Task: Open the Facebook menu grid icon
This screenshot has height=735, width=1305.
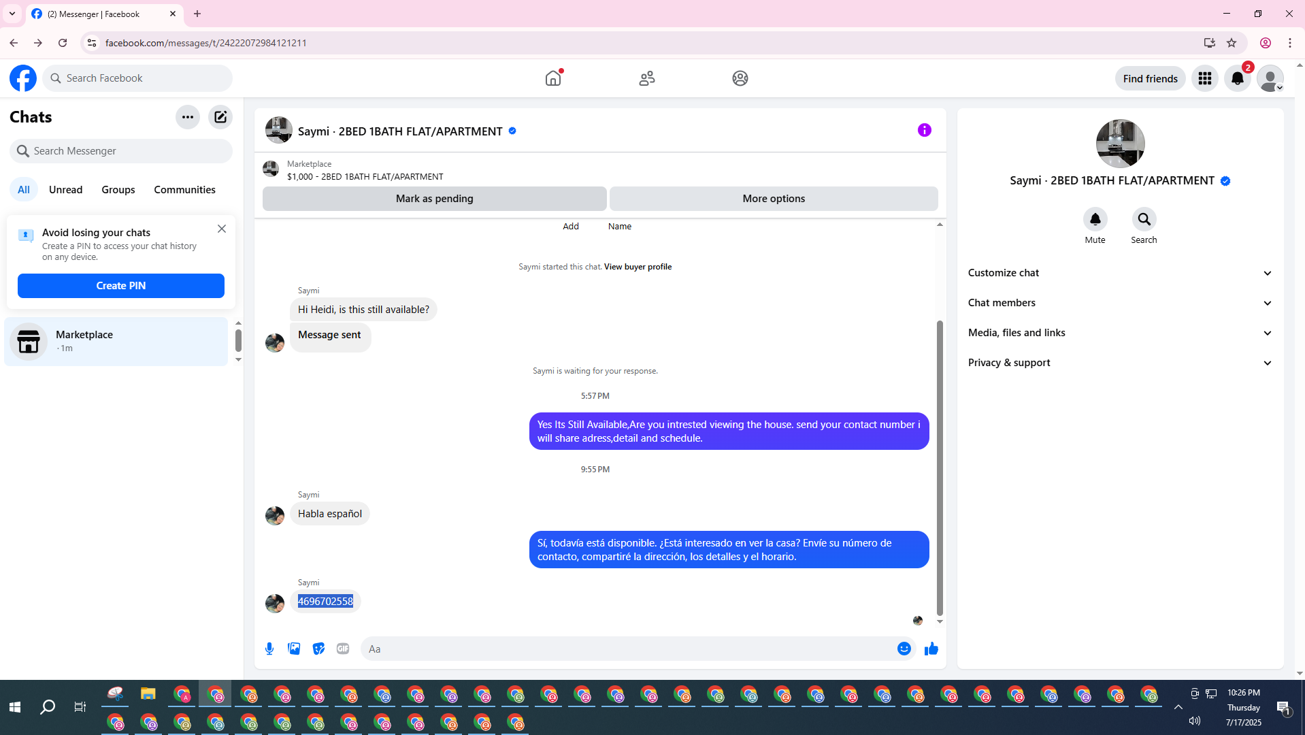Action: coord(1205,78)
